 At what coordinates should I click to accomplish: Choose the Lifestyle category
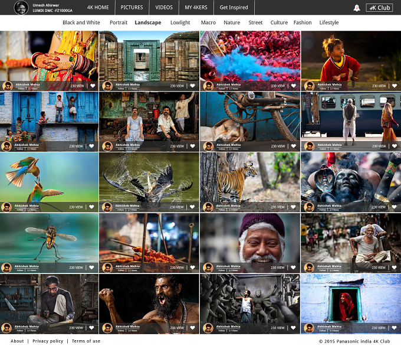329,22
